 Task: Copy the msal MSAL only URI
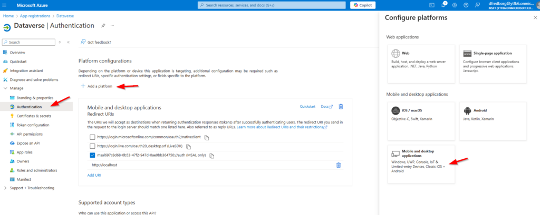pyautogui.click(x=212, y=156)
